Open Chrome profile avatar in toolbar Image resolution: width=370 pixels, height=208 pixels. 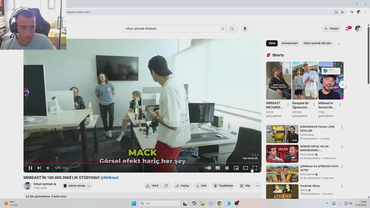pyautogui.click(x=359, y=12)
